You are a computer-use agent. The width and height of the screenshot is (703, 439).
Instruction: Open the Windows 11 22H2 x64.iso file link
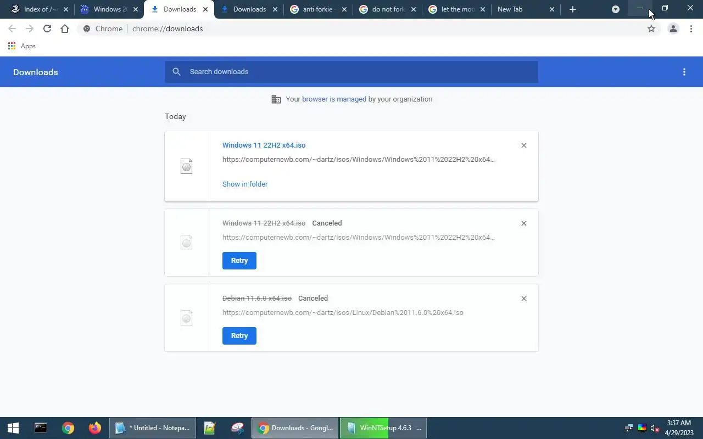pos(264,145)
